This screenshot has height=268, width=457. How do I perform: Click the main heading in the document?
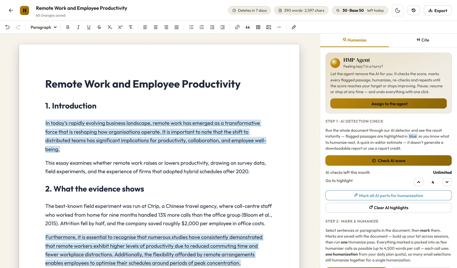point(143,84)
